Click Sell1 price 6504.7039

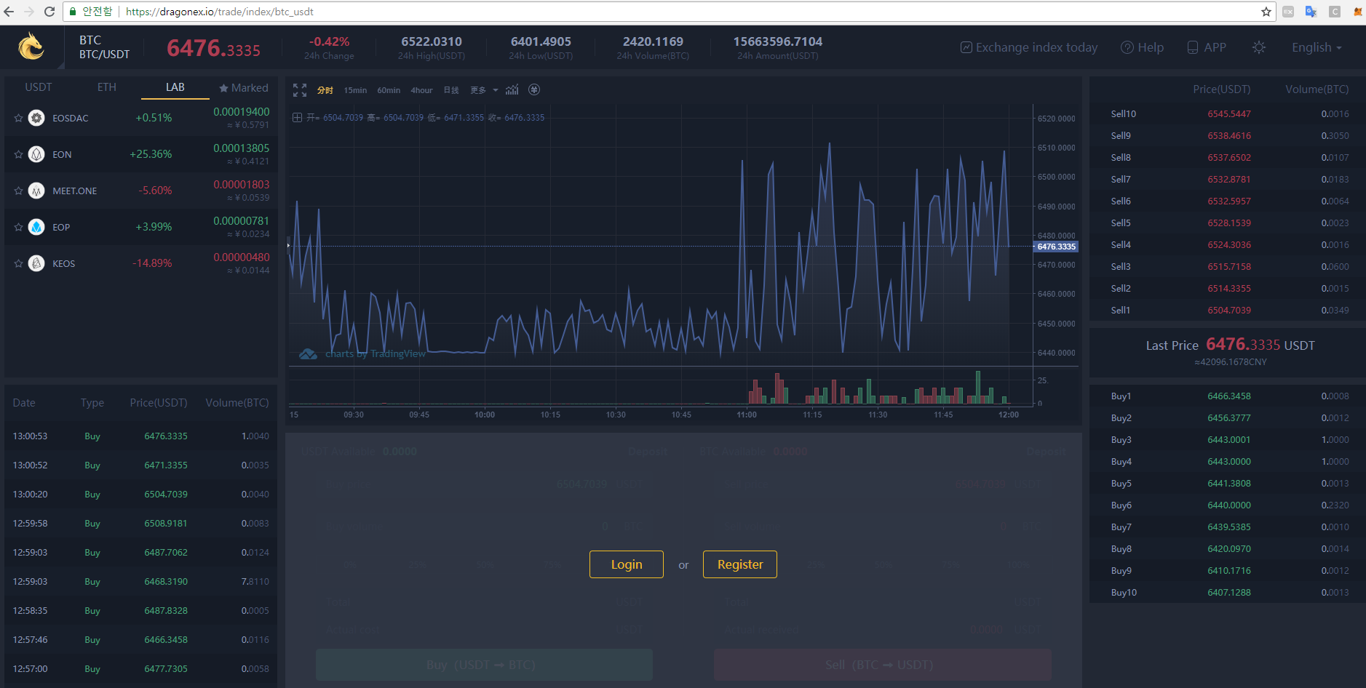pos(1229,311)
